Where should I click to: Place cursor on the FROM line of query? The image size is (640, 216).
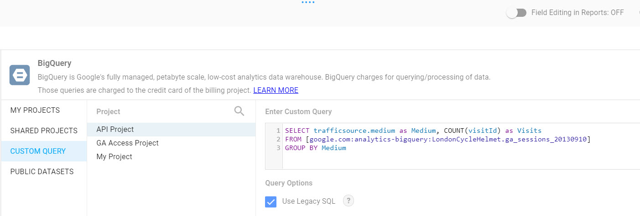[x=437, y=139]
